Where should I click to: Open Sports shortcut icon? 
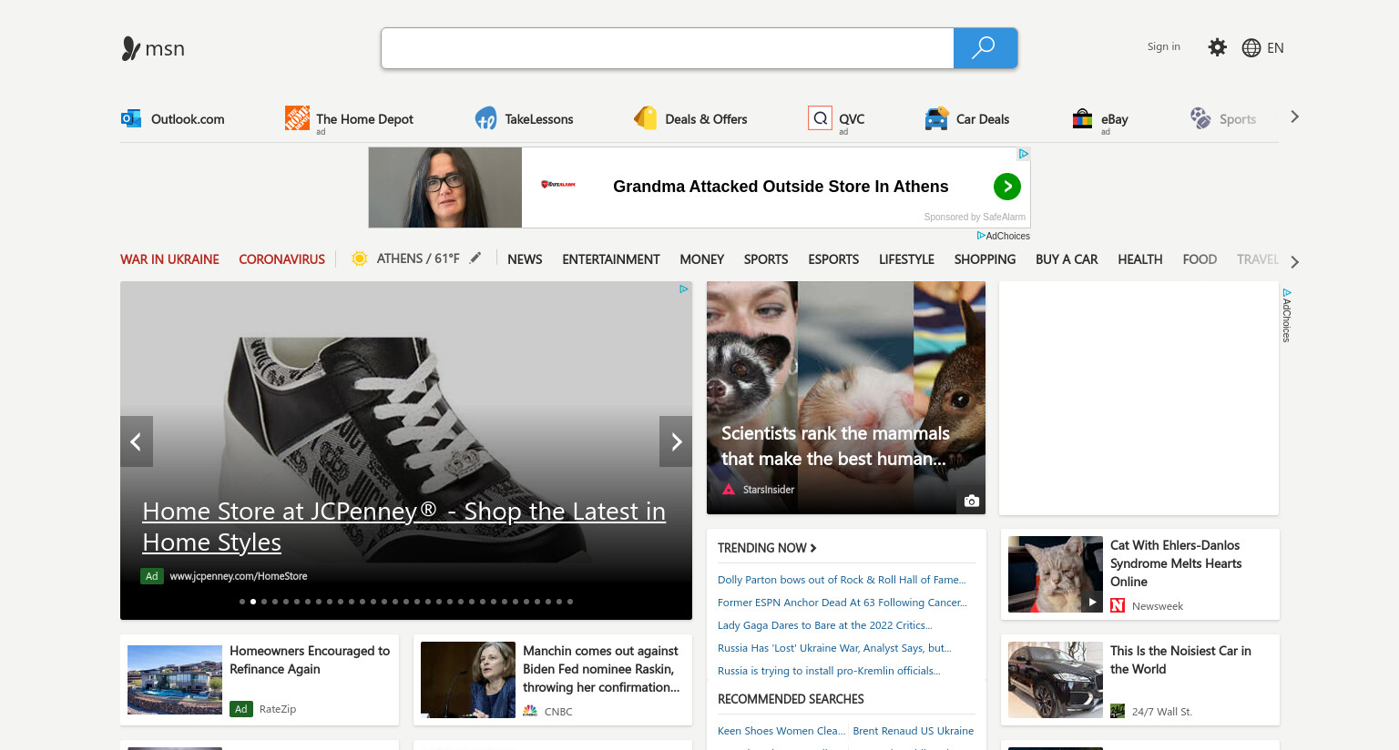[1200, 118]
